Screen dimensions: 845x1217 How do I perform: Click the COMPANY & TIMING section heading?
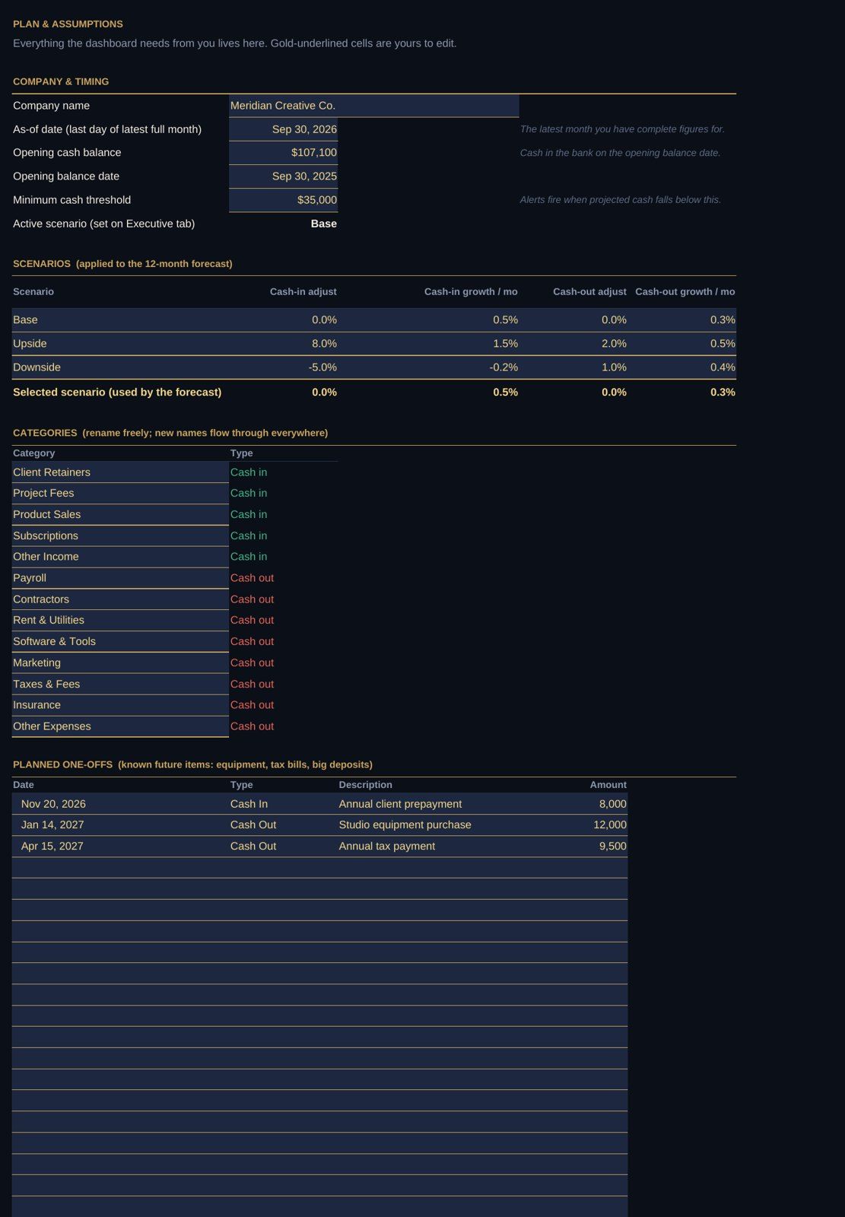coord(61,81)
